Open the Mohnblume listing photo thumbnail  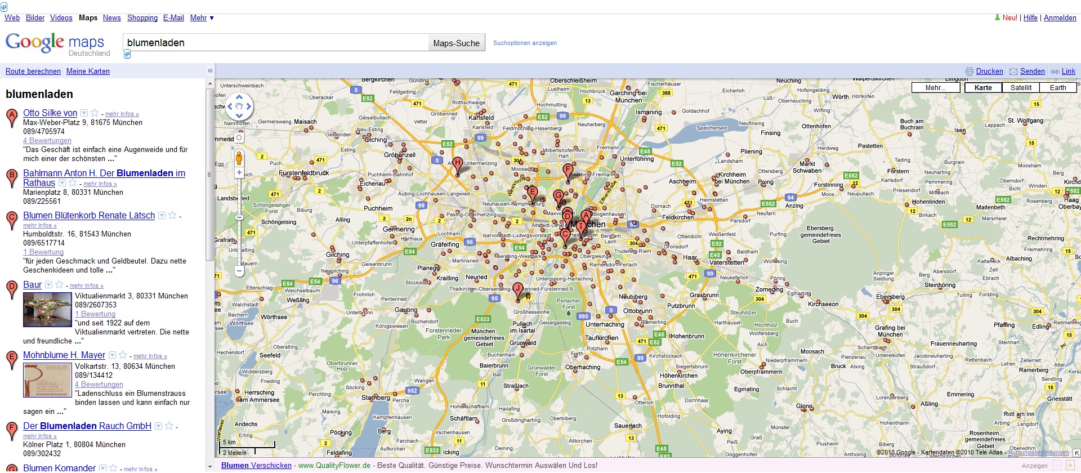click(47, 380)
